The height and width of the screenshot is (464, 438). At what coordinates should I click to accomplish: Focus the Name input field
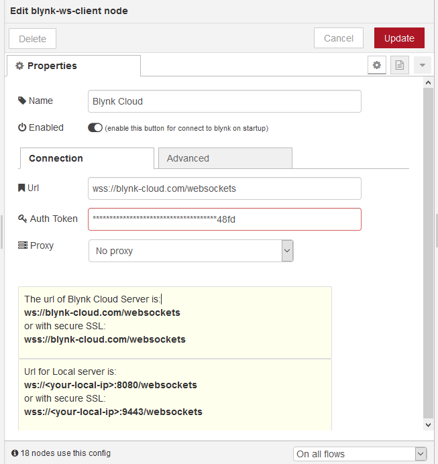[225, 101]
